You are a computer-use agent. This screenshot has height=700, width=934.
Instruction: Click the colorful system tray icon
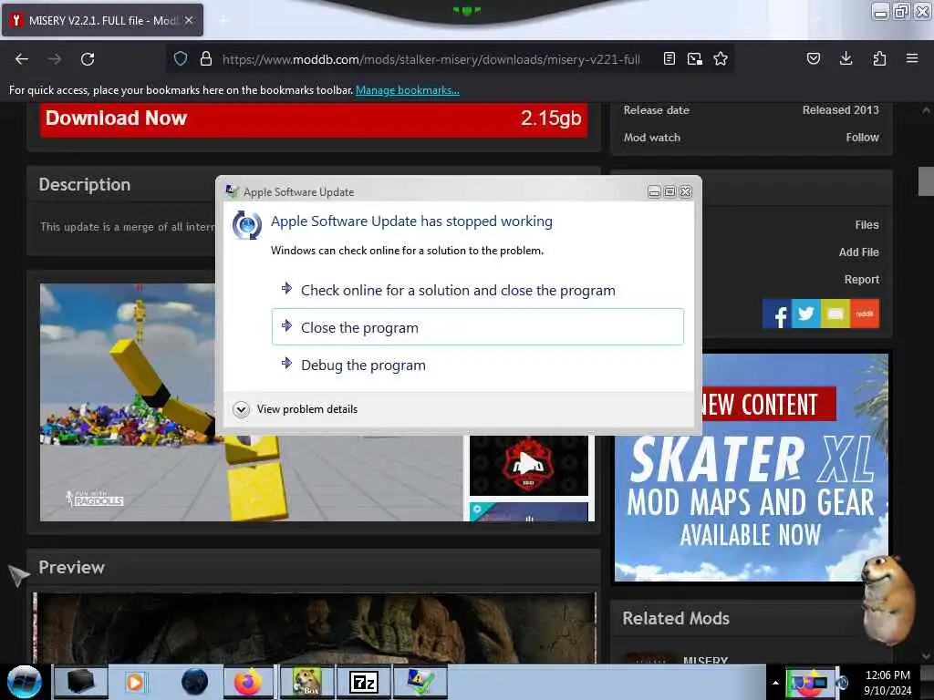(x=810, y=683)
